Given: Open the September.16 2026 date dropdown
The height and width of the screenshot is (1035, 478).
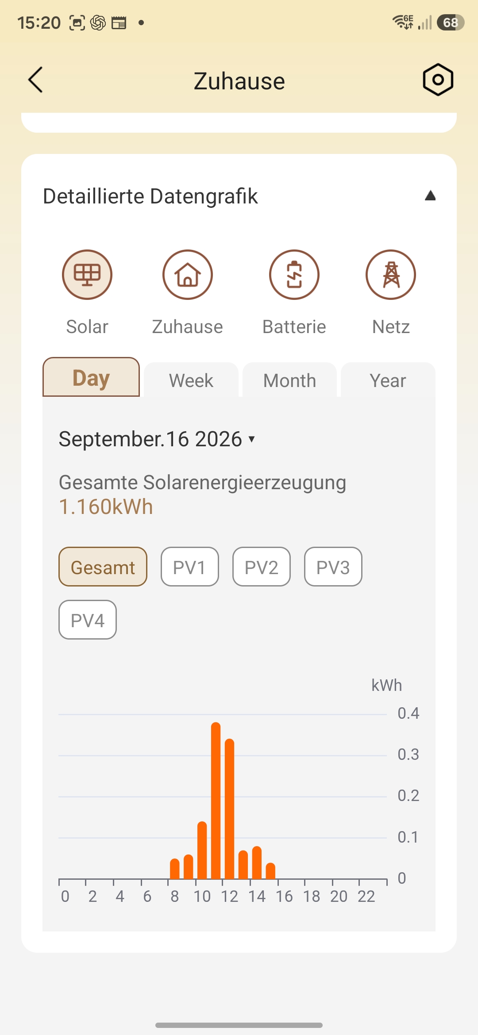Looking at the screenshot, I should pyautogui.click(x=157, y=439).
